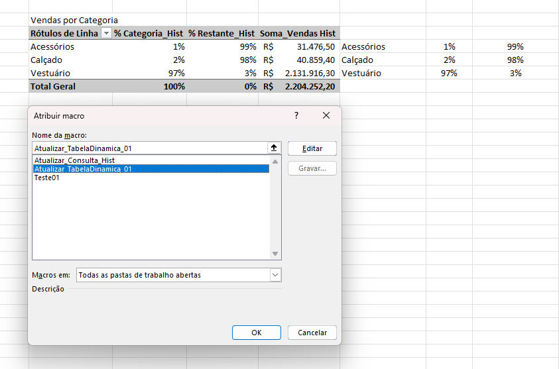
Task: Select the 0% total remaining cell
Action: [222, 86]
